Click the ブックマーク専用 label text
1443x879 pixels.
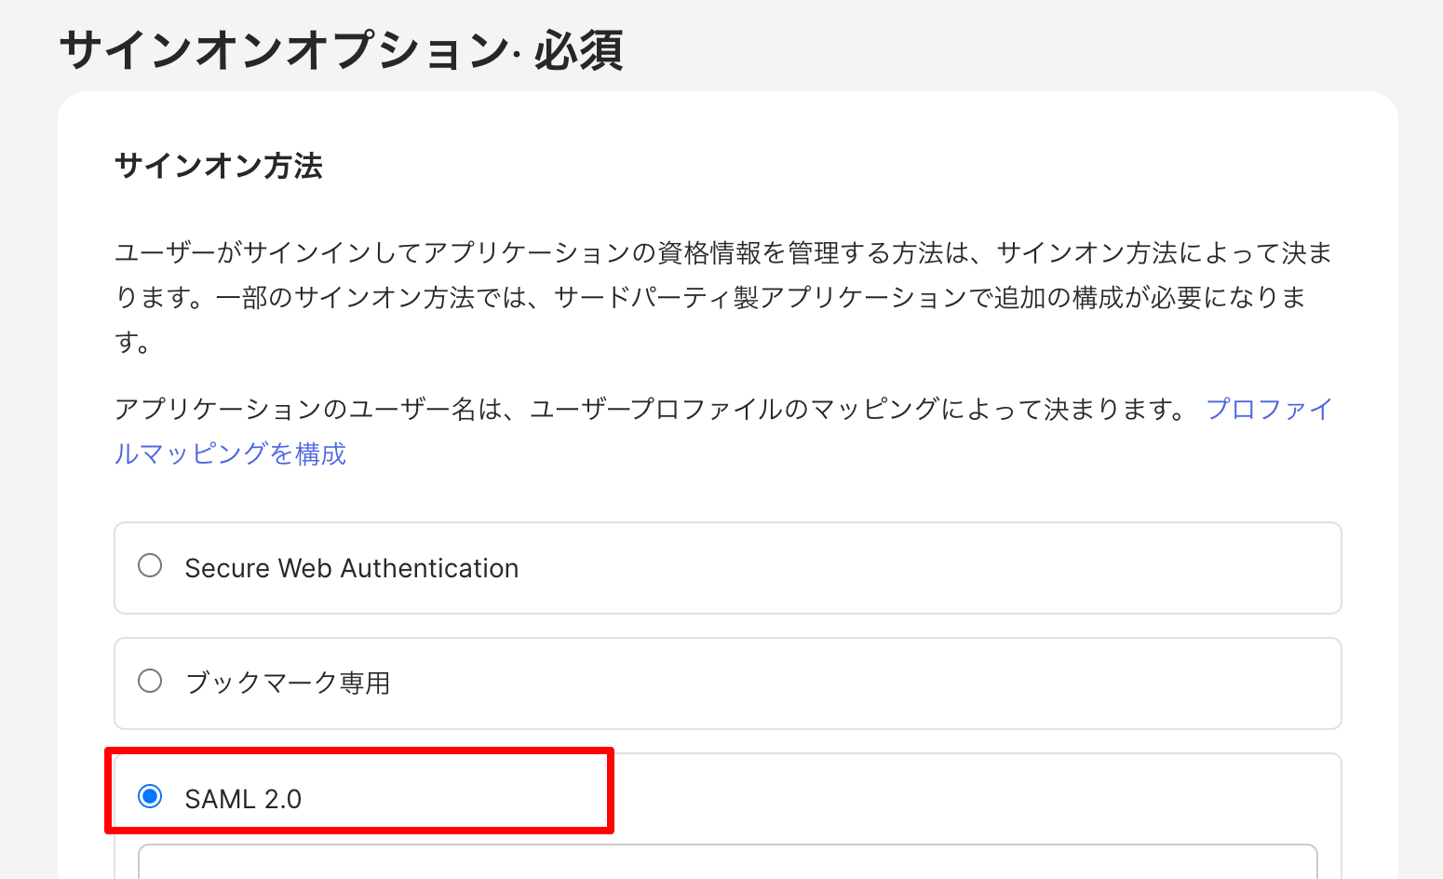(287, 683)
